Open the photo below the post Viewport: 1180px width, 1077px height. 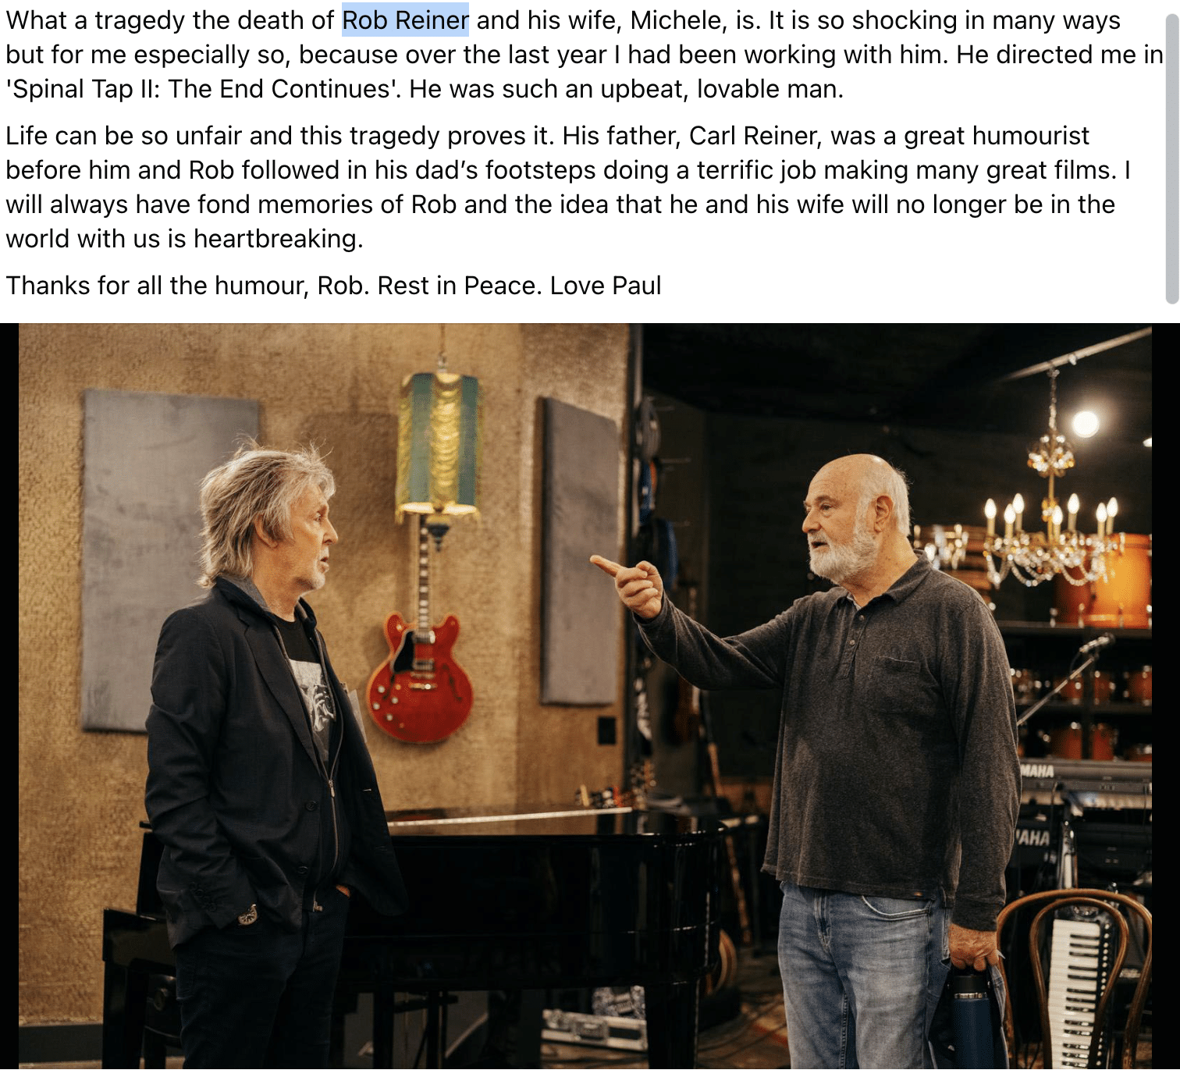[585, 696]
